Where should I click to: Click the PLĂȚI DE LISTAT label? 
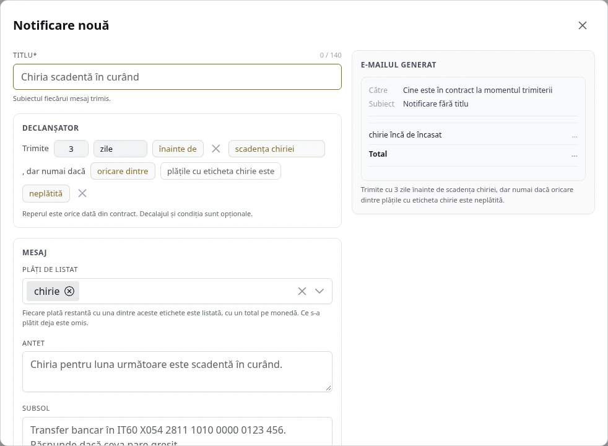pos(50,269)
